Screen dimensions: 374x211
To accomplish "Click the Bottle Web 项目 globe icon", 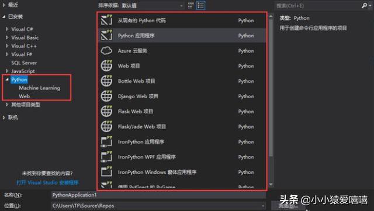I will tap(106, 81).
